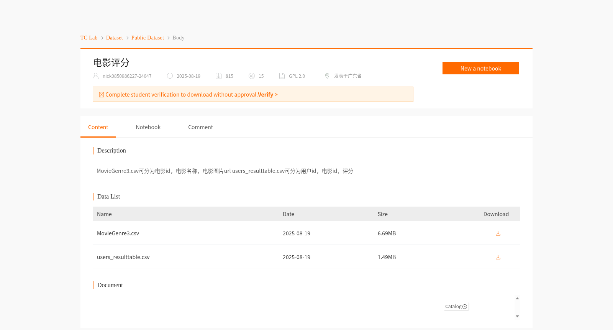The height and width of the screenshot is (330, 613).
Task: Download the MovieGenre3.csv file
Action: pos(498,233)
